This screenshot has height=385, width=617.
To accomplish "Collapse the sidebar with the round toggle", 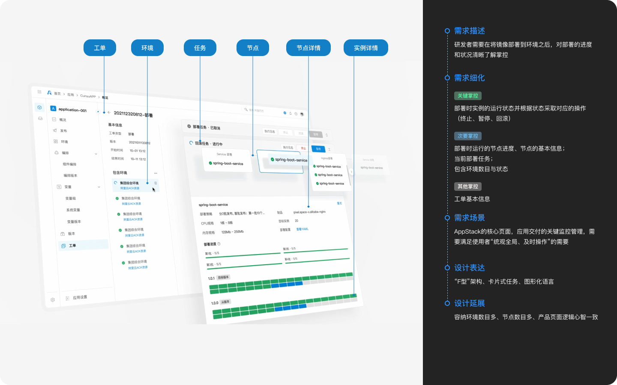I will 98,112.
